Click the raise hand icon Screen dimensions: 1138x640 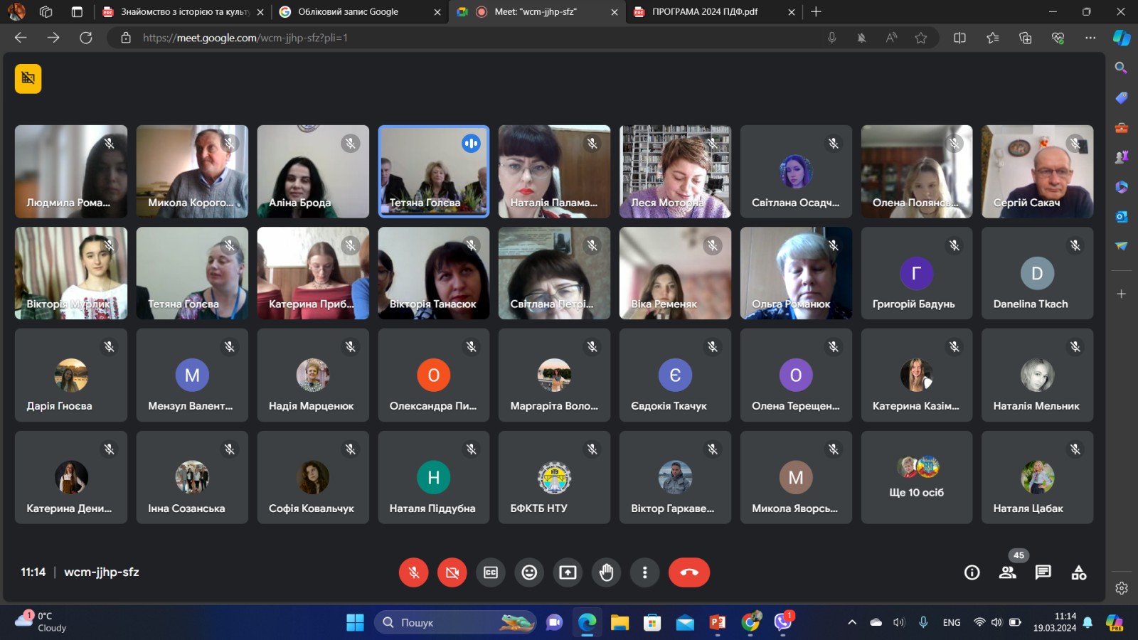[606, 572]
